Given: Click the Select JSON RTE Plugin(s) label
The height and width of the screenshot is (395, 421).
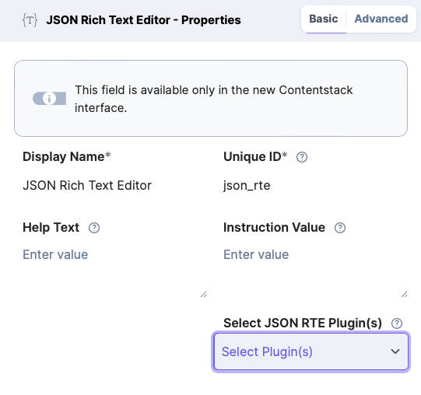Looking at the screenshot, I should point(303,323).
